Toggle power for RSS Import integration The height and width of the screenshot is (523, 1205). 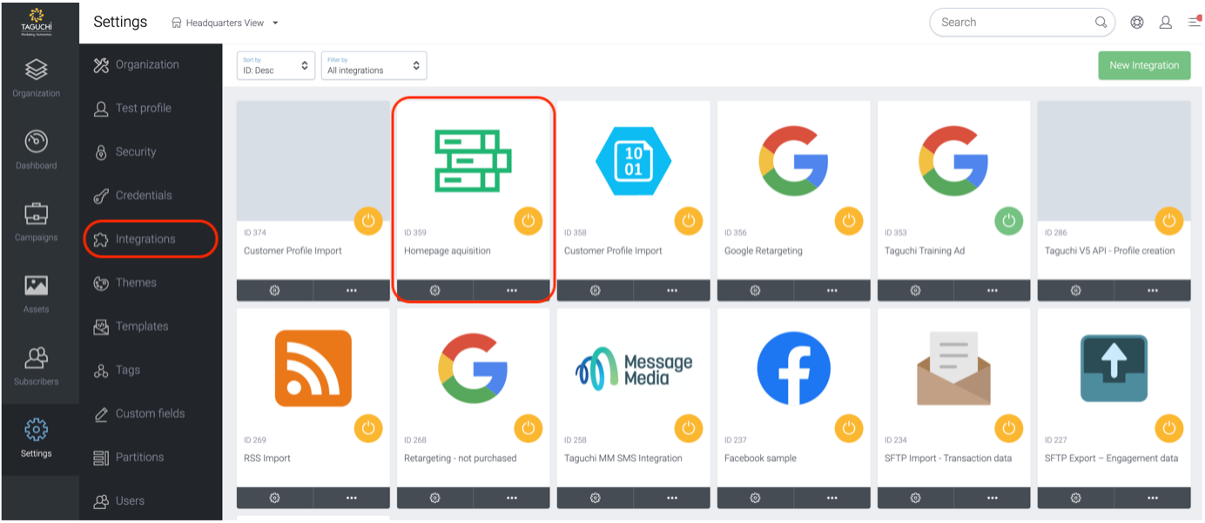click(x=368, y=428)
